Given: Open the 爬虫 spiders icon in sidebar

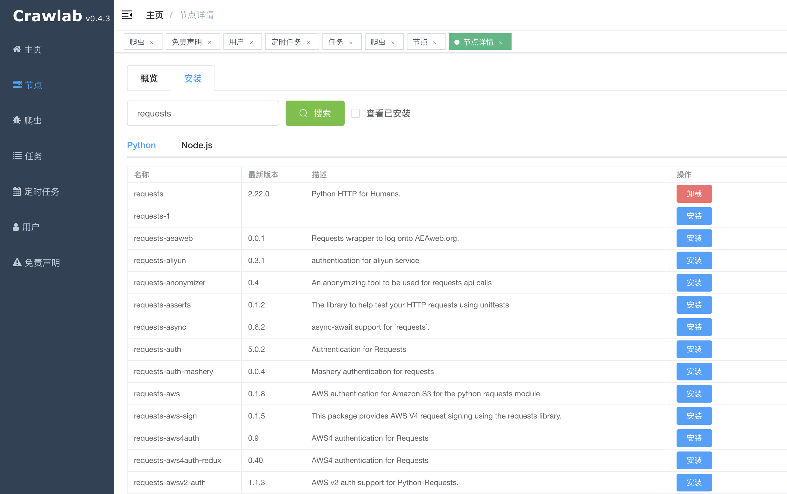Looking at the screenshot, I should [x=17, y=120].
